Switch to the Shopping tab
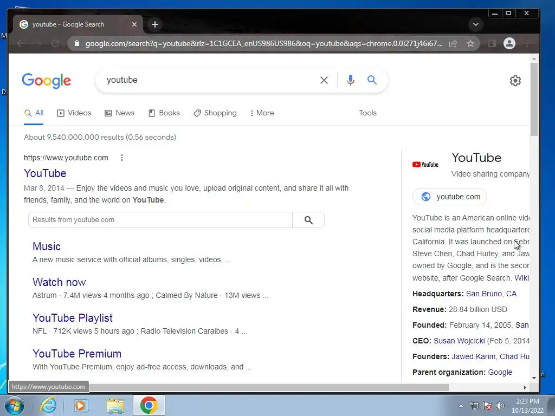555x416 pixels. [x=215, y=113]
